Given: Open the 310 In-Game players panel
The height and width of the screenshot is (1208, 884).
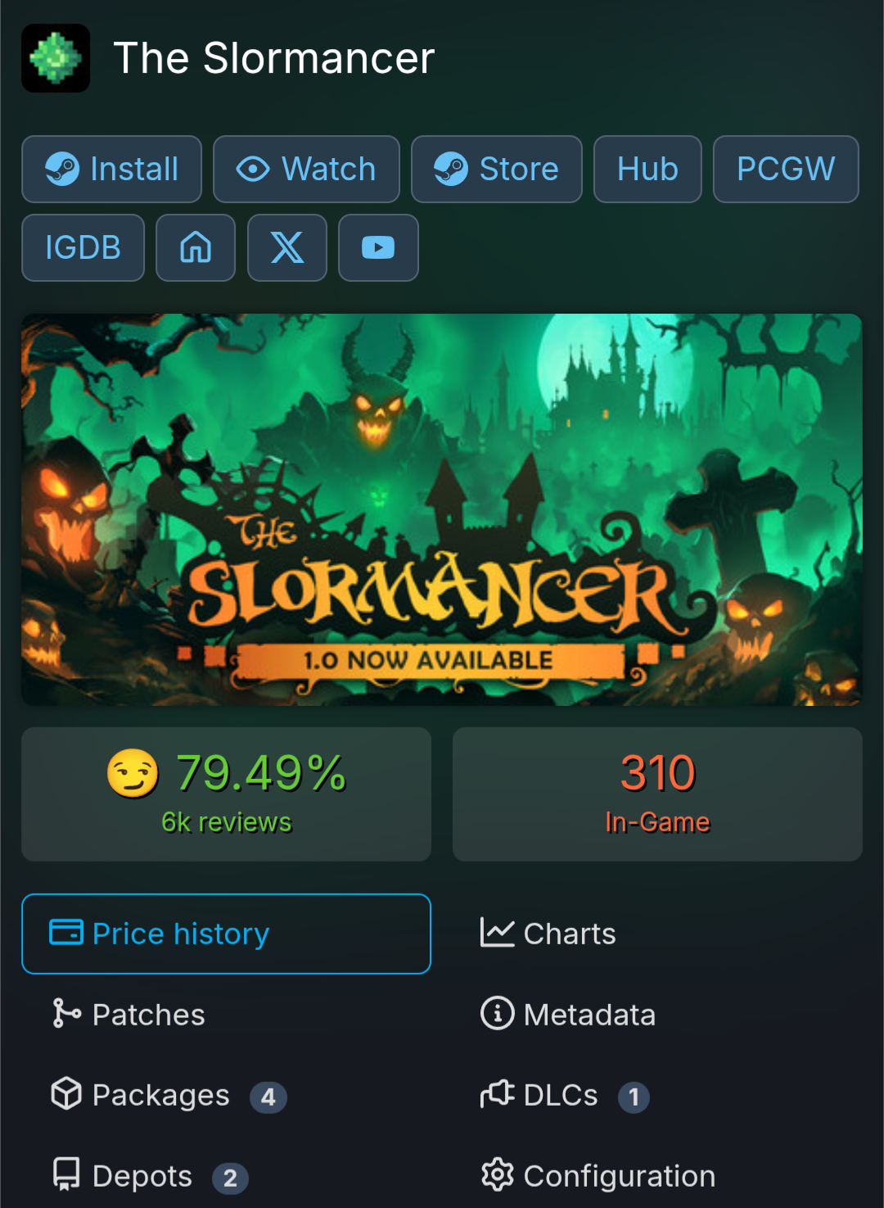Looking at the screenshot, I should (657, 794).
